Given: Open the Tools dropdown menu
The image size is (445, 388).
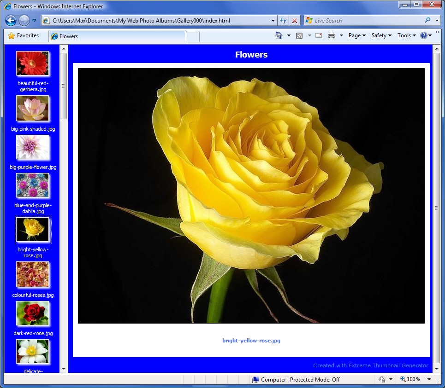Looking at the screenshot, I should tap(405, 35).
